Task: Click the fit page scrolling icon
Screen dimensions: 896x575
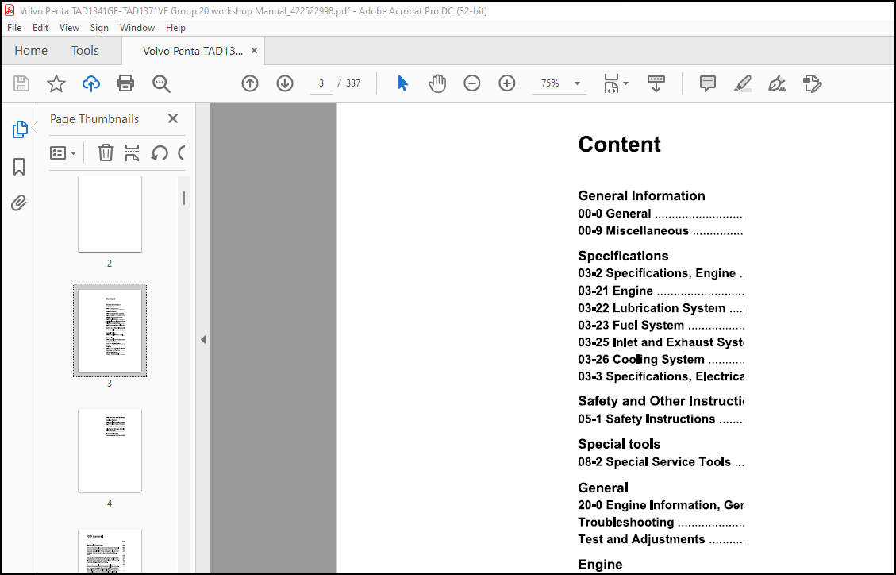Action: [611, 83]
